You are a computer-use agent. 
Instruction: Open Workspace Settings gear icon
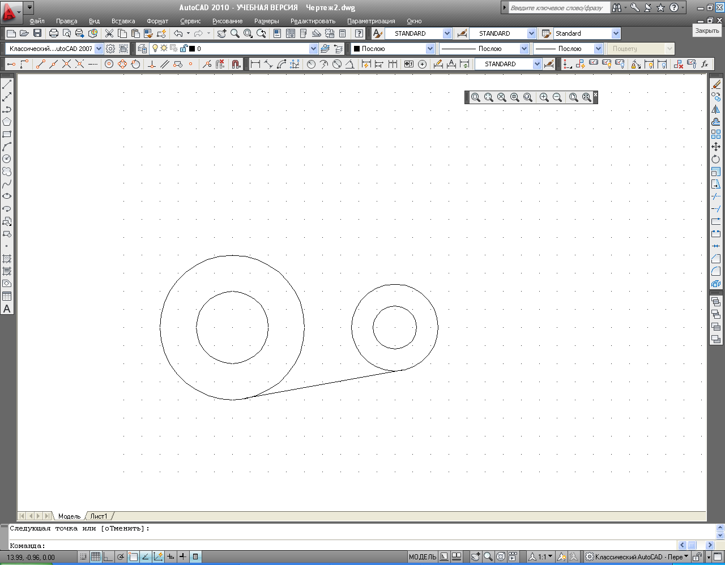pos(110,49)
